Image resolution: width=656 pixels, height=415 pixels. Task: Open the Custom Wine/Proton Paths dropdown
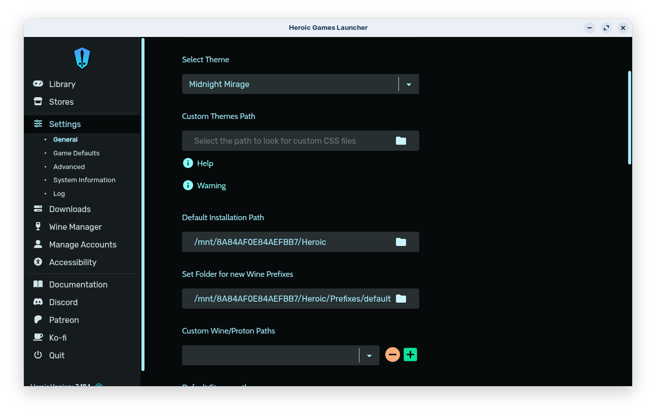(281, 355)
